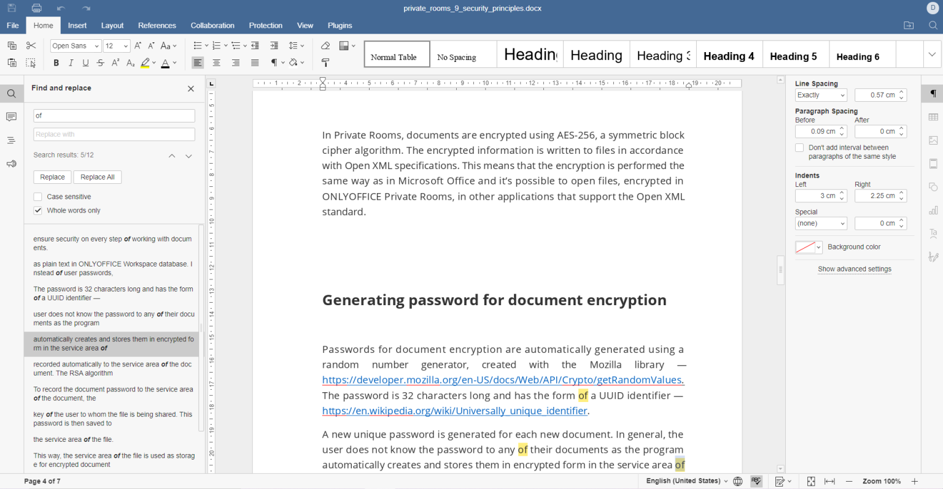
Task: Open the References tab
Action: click(x=157, y=25)
